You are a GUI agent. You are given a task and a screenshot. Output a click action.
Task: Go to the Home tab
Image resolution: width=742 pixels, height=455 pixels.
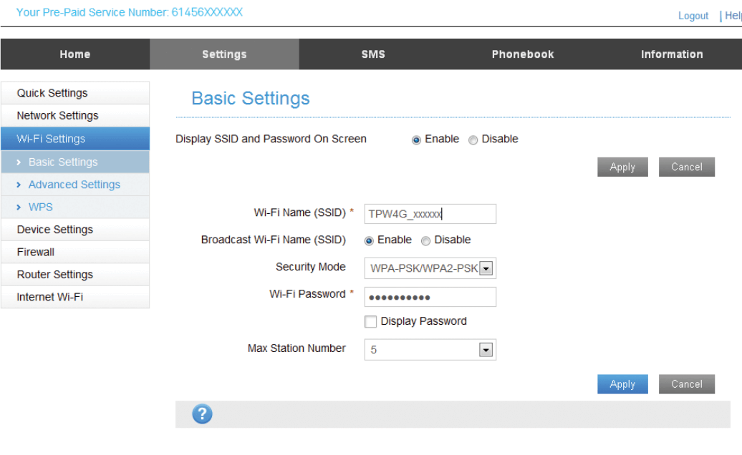[74, 54]
